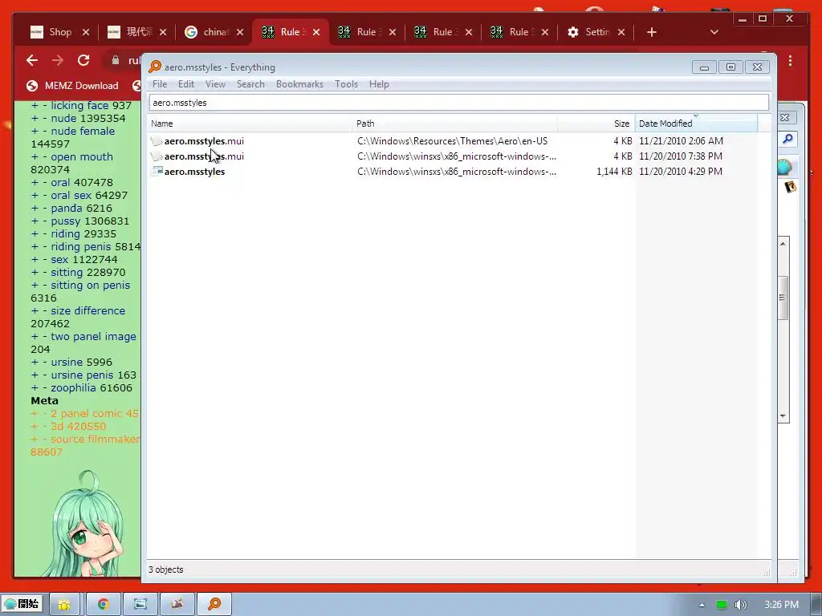Select aero.msstyles.mui in Themes\Aero\en-US folder
Viewport: 822px width, 616px height.
[x=204, y=141]
